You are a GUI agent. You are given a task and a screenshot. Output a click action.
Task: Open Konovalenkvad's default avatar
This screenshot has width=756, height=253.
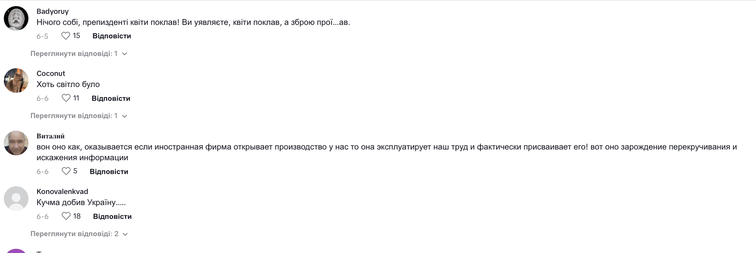click(16, 199)
